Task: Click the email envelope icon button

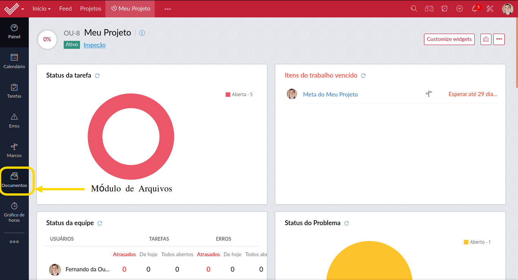Action: 486,39
